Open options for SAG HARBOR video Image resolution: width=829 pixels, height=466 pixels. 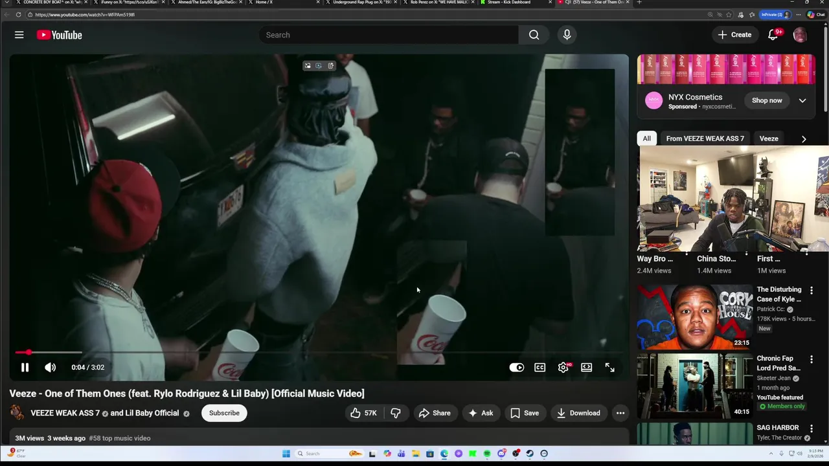[811, 428]
